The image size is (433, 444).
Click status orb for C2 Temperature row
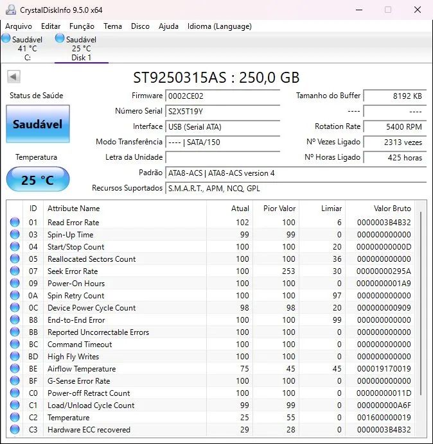15,417
